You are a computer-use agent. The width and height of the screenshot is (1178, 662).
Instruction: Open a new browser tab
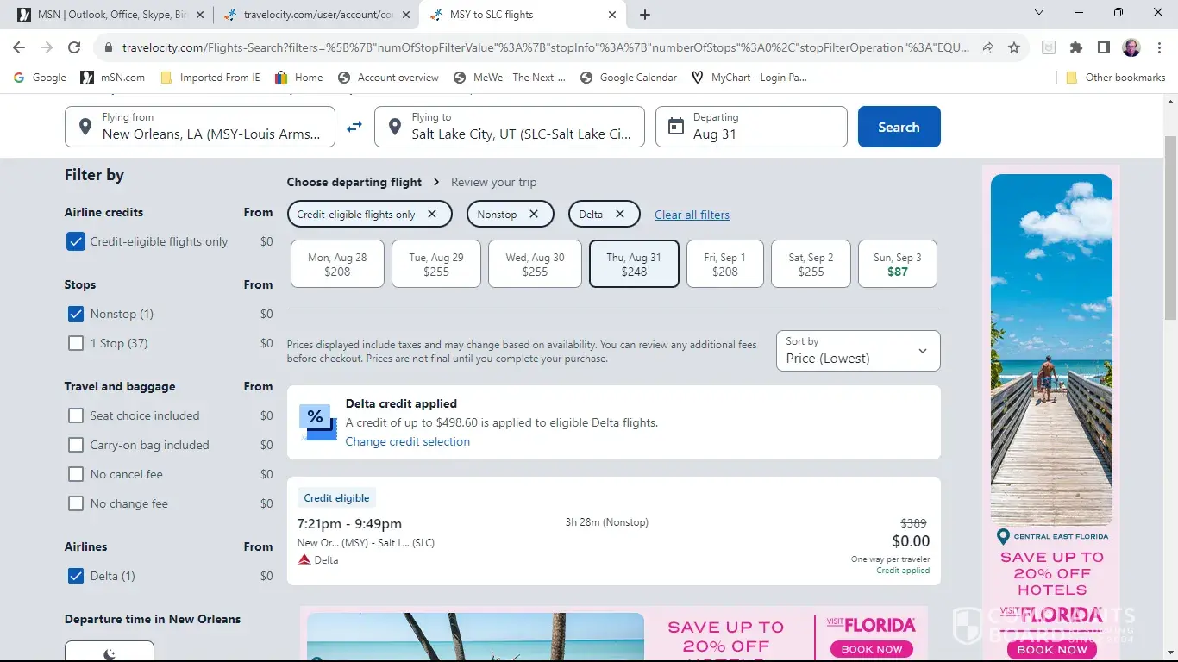pyautogui.click(x=645, y=15)
